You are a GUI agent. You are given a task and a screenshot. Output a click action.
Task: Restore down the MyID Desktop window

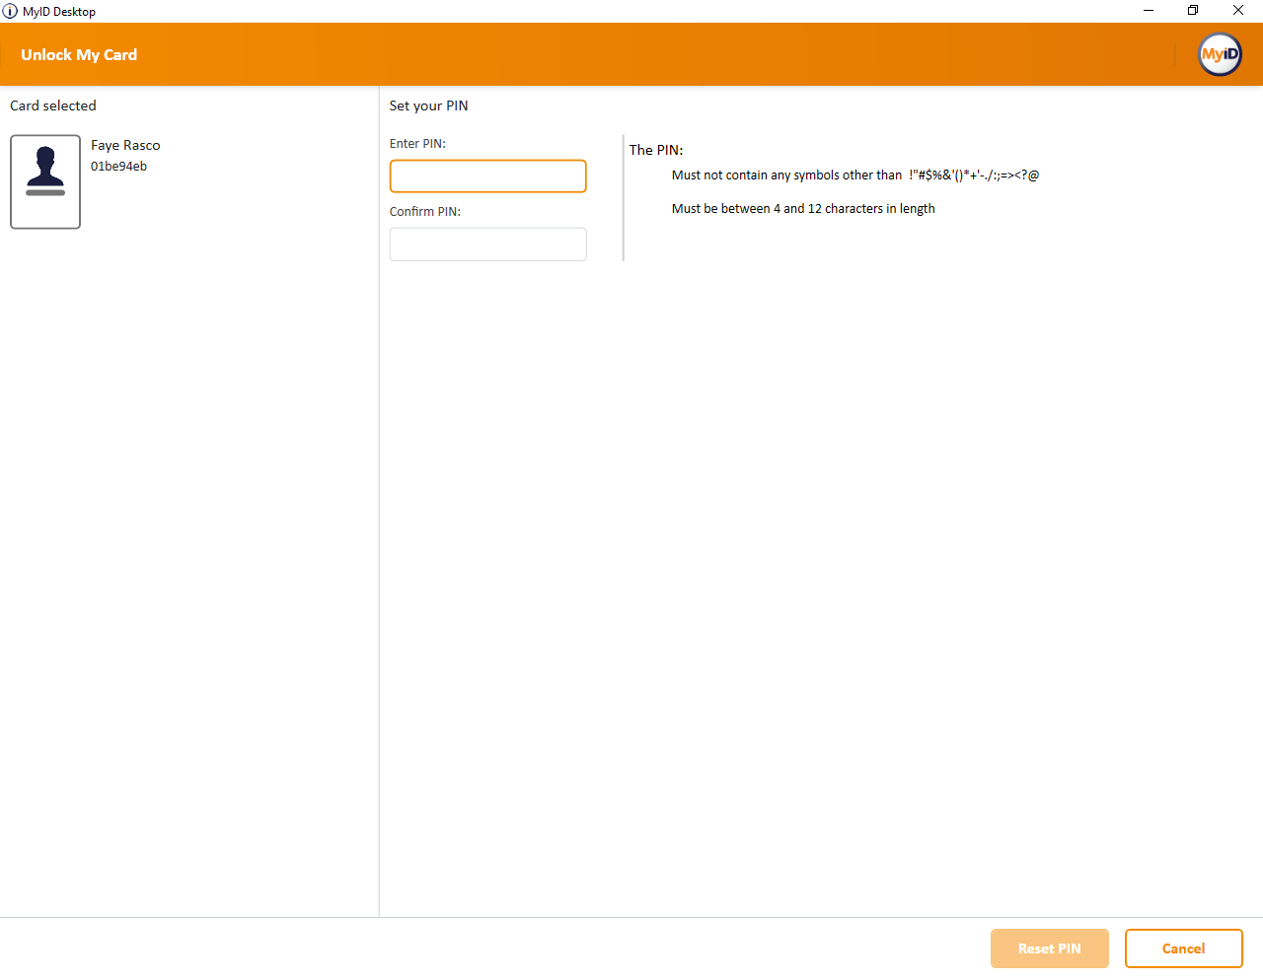point(1193,11)
